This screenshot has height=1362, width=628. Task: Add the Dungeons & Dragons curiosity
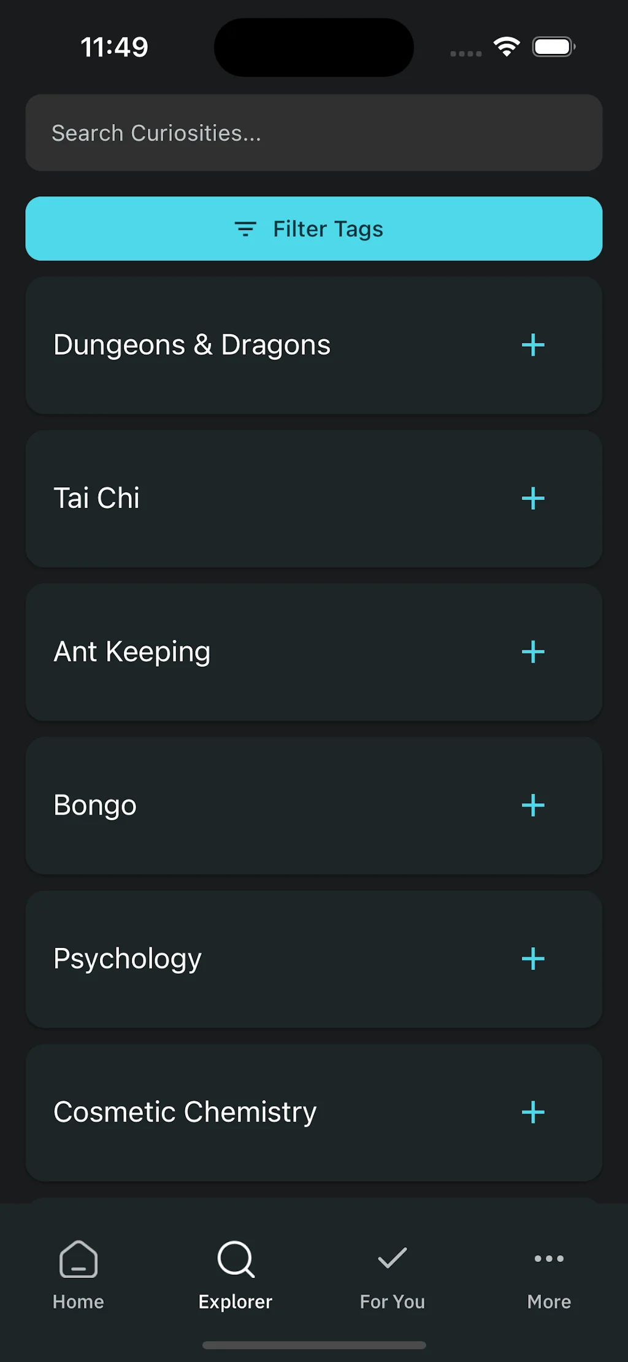(533, 345)
